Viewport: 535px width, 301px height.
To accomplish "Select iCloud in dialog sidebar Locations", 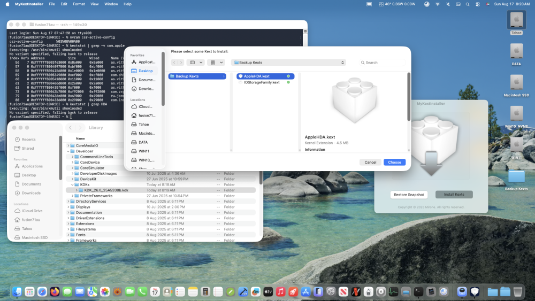I will [x=143, y=106].
